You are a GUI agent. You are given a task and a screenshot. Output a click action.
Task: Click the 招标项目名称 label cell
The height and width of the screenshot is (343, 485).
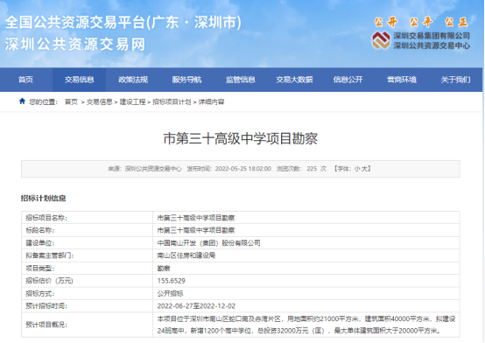click(x=87, y=218)
